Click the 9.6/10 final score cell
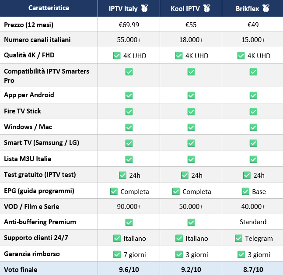Screen dimensions: 283x275 [129, 270]
